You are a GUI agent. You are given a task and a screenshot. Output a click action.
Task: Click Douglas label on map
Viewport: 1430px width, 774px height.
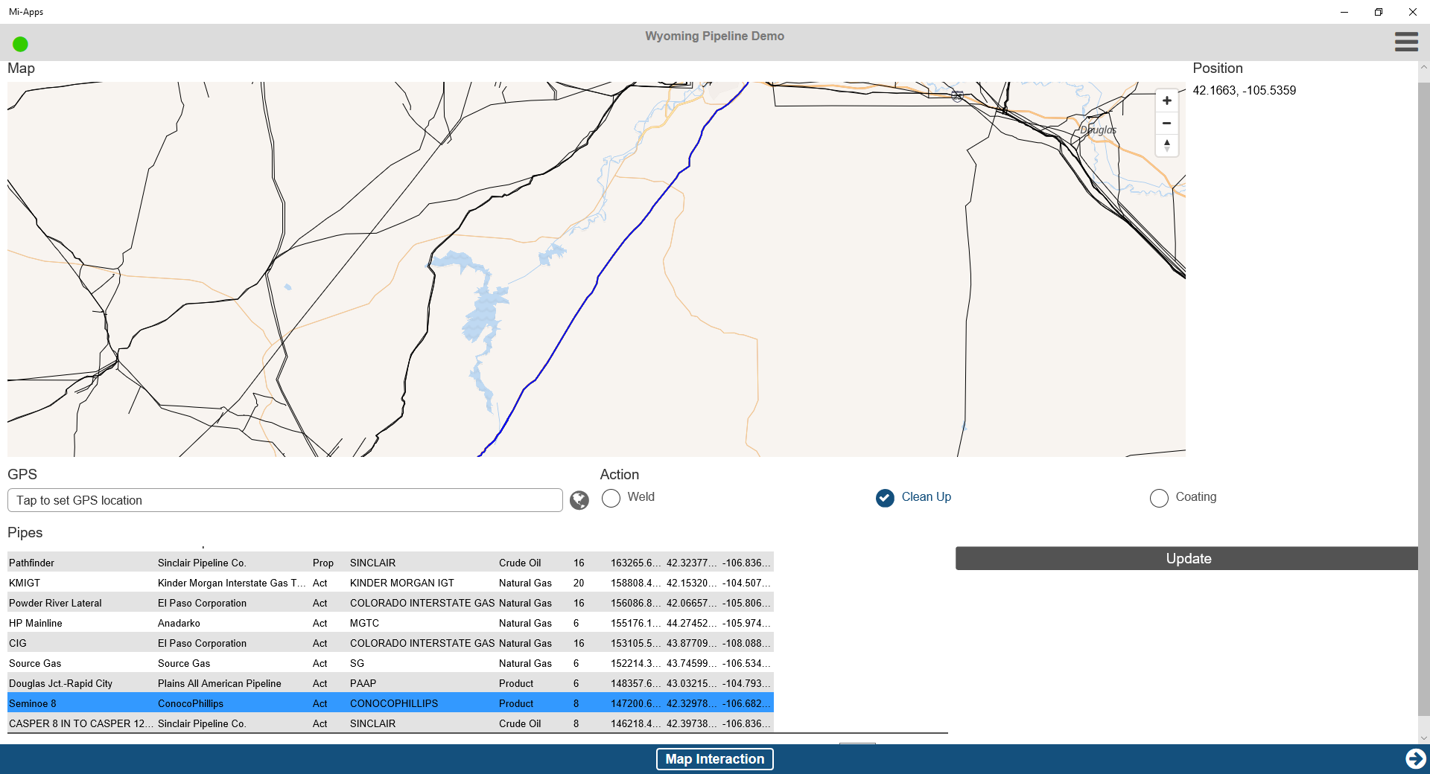(x=1099, y=129)
